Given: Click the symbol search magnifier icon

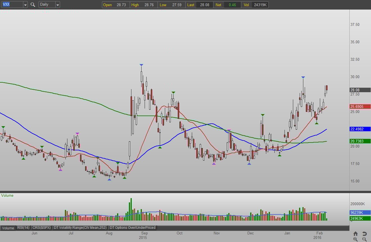Looking at the screenshot, I should [33, 5].
